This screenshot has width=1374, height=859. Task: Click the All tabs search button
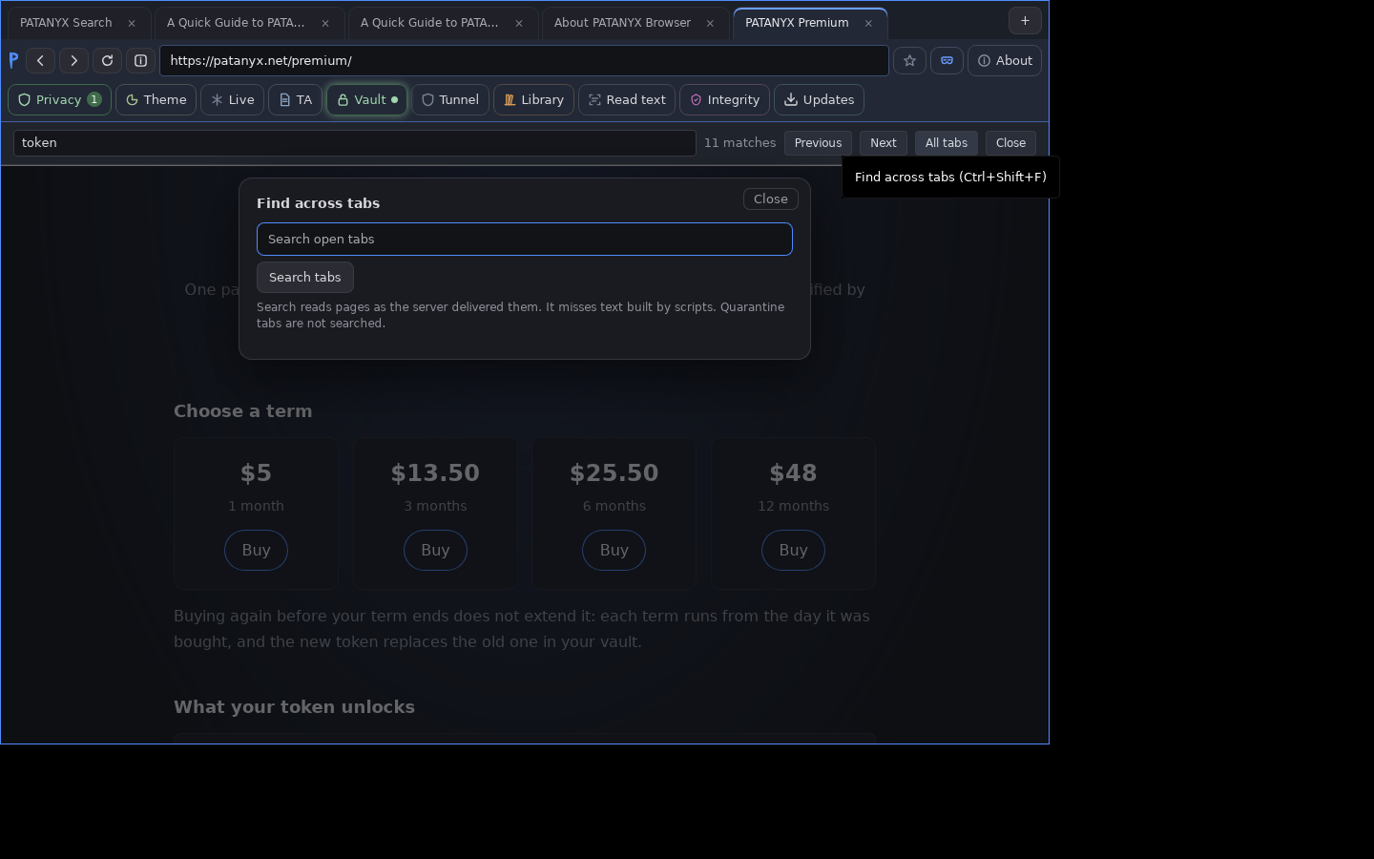coord(946,142)
